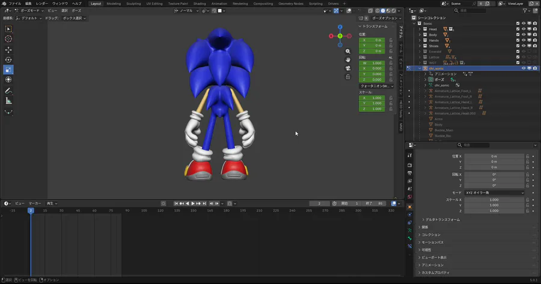Uncheck the Body collection checkbox
Viewport: 541px width, 284px height.
(518, 35)
